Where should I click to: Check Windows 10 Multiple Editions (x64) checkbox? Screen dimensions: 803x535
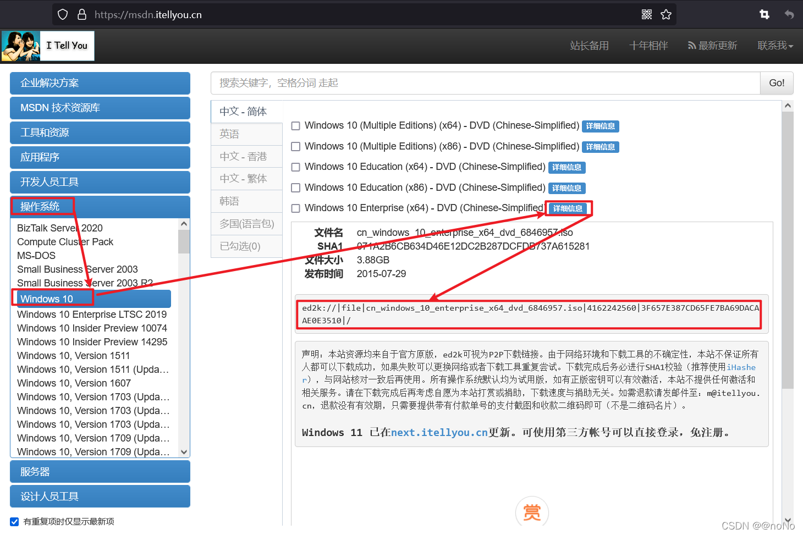pos(295,126)
